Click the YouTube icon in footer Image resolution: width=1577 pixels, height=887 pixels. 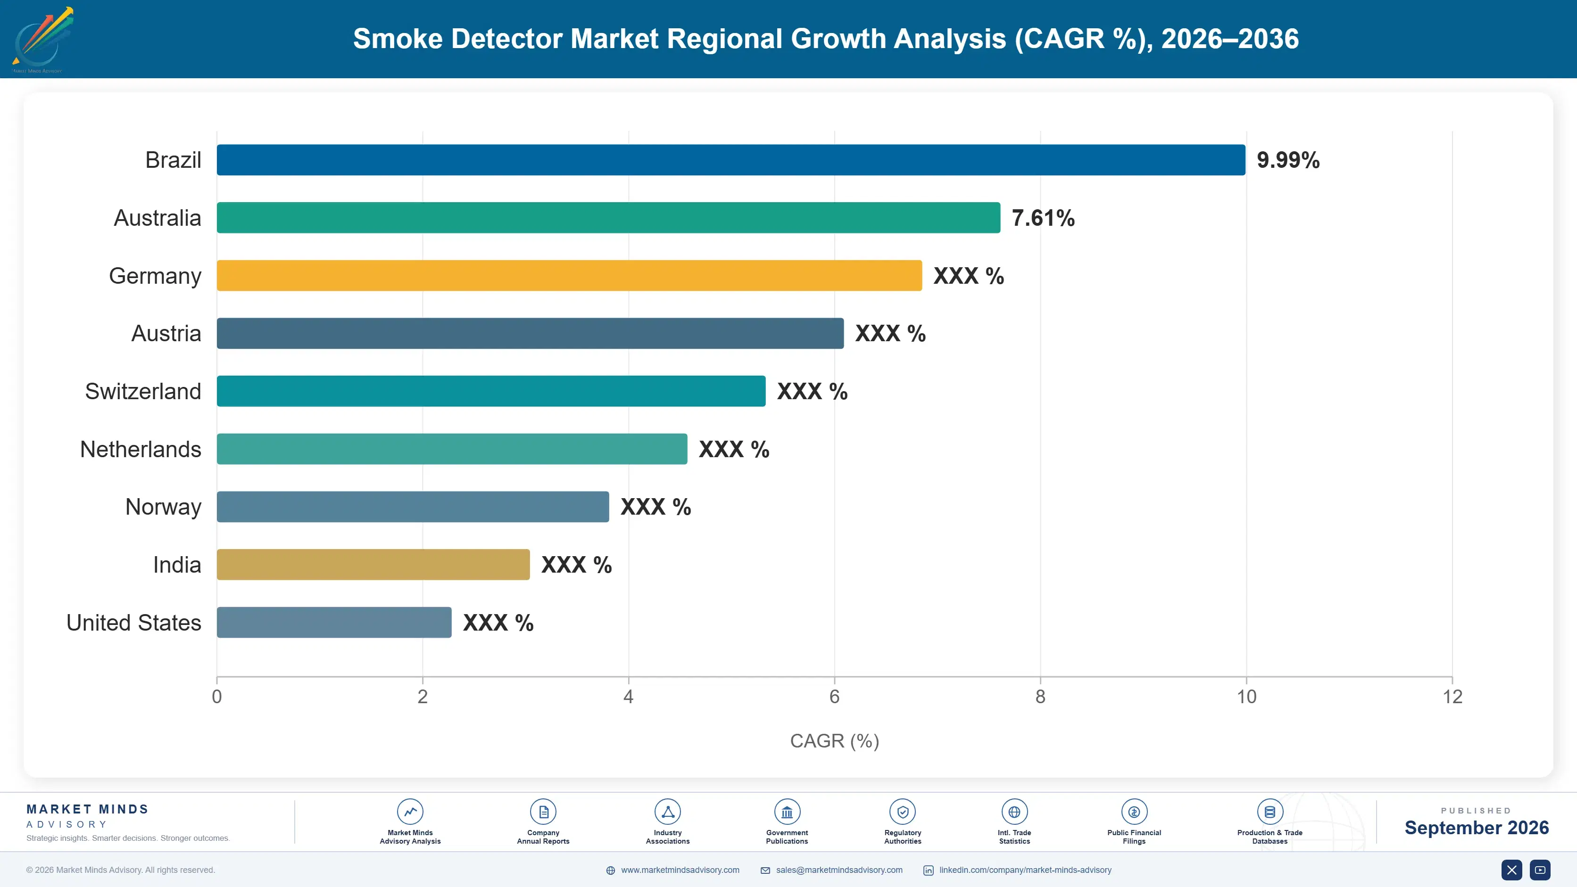tap(1540, 870)
